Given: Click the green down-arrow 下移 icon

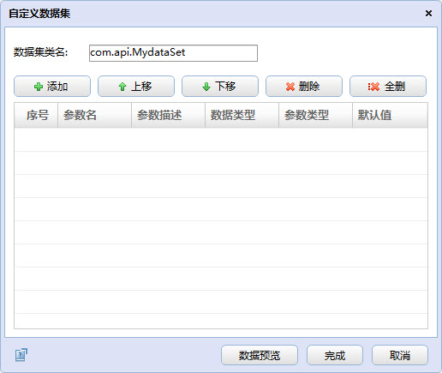Looking at the screenshot, I should tap(206, 87).
